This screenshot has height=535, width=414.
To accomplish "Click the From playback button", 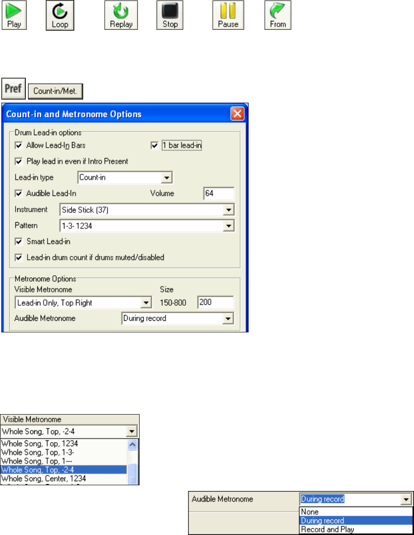I will pos(278,15).
